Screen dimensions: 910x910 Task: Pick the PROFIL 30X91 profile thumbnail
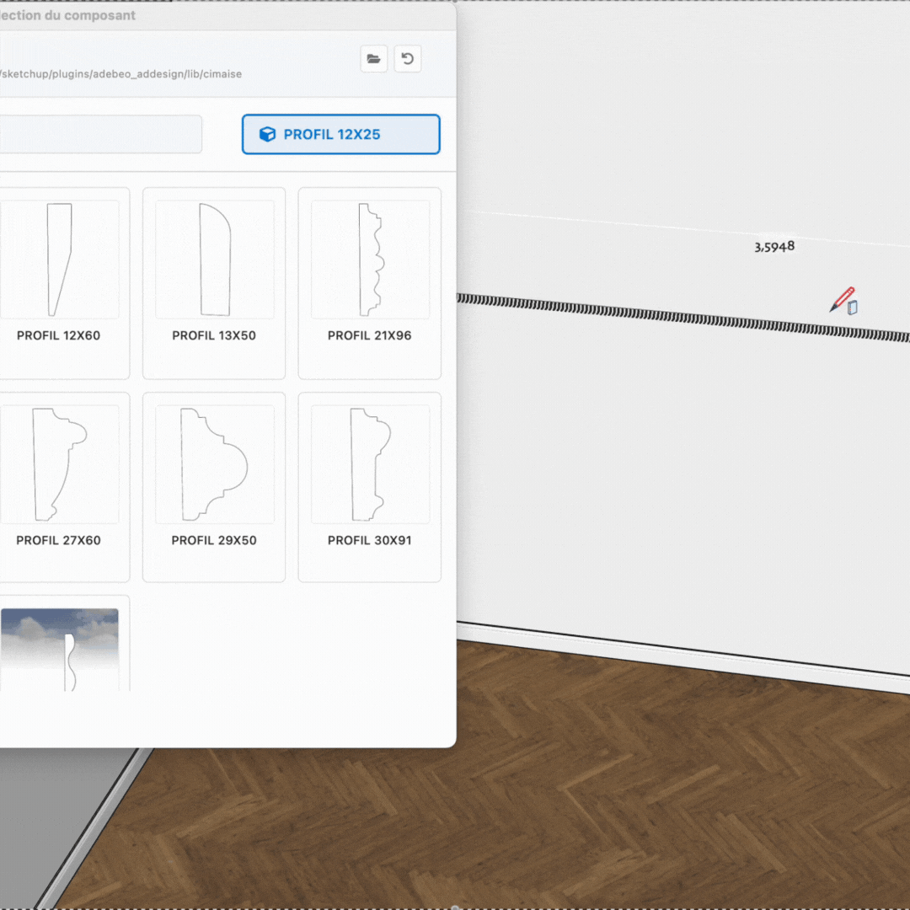click(370, 463)
